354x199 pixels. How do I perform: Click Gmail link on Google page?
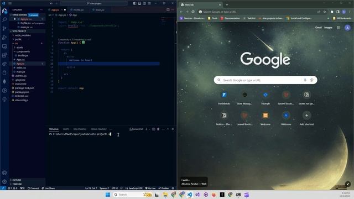319,28
